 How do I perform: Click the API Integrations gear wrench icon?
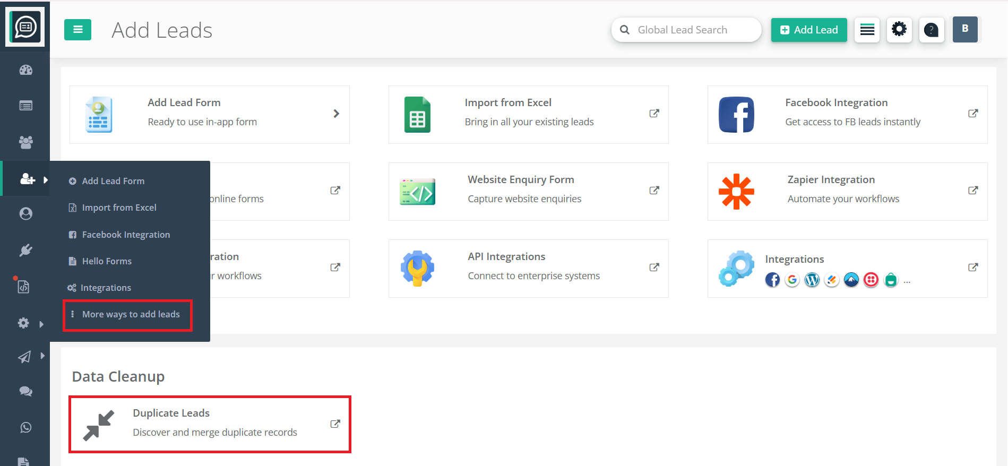417,269
